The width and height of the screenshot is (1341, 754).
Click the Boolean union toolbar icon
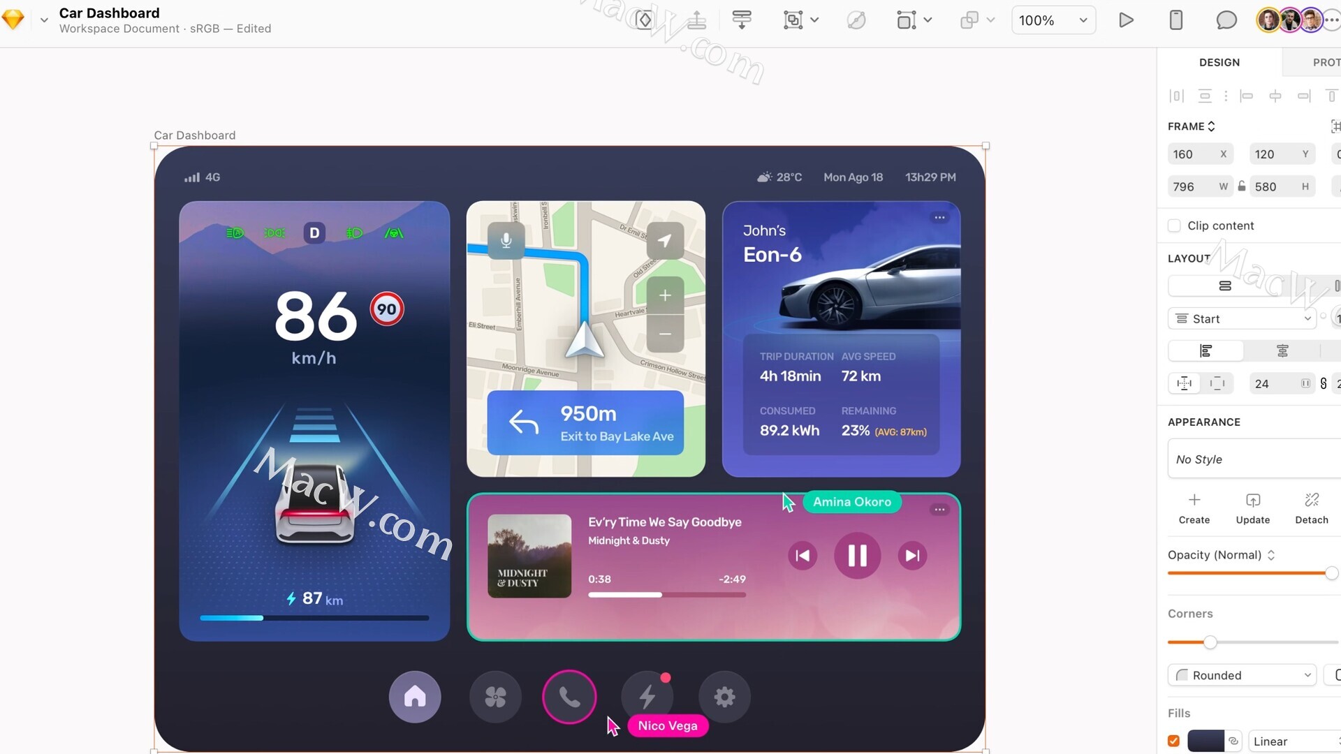pos(969,20)
